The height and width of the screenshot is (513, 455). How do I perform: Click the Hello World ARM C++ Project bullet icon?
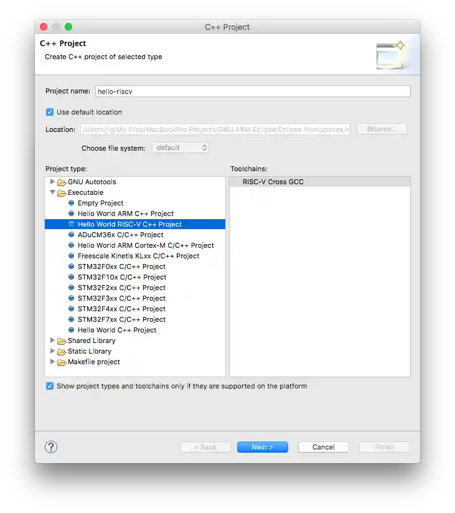click(x=72, y=214)
